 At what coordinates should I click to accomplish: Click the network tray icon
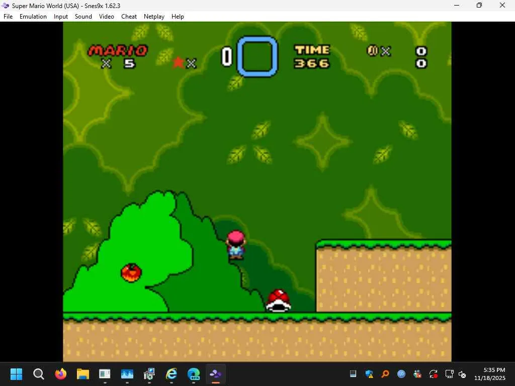(449, 374)
